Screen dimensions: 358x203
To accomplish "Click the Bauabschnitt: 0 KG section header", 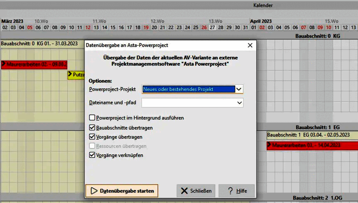I will click(x=318, y=36).
